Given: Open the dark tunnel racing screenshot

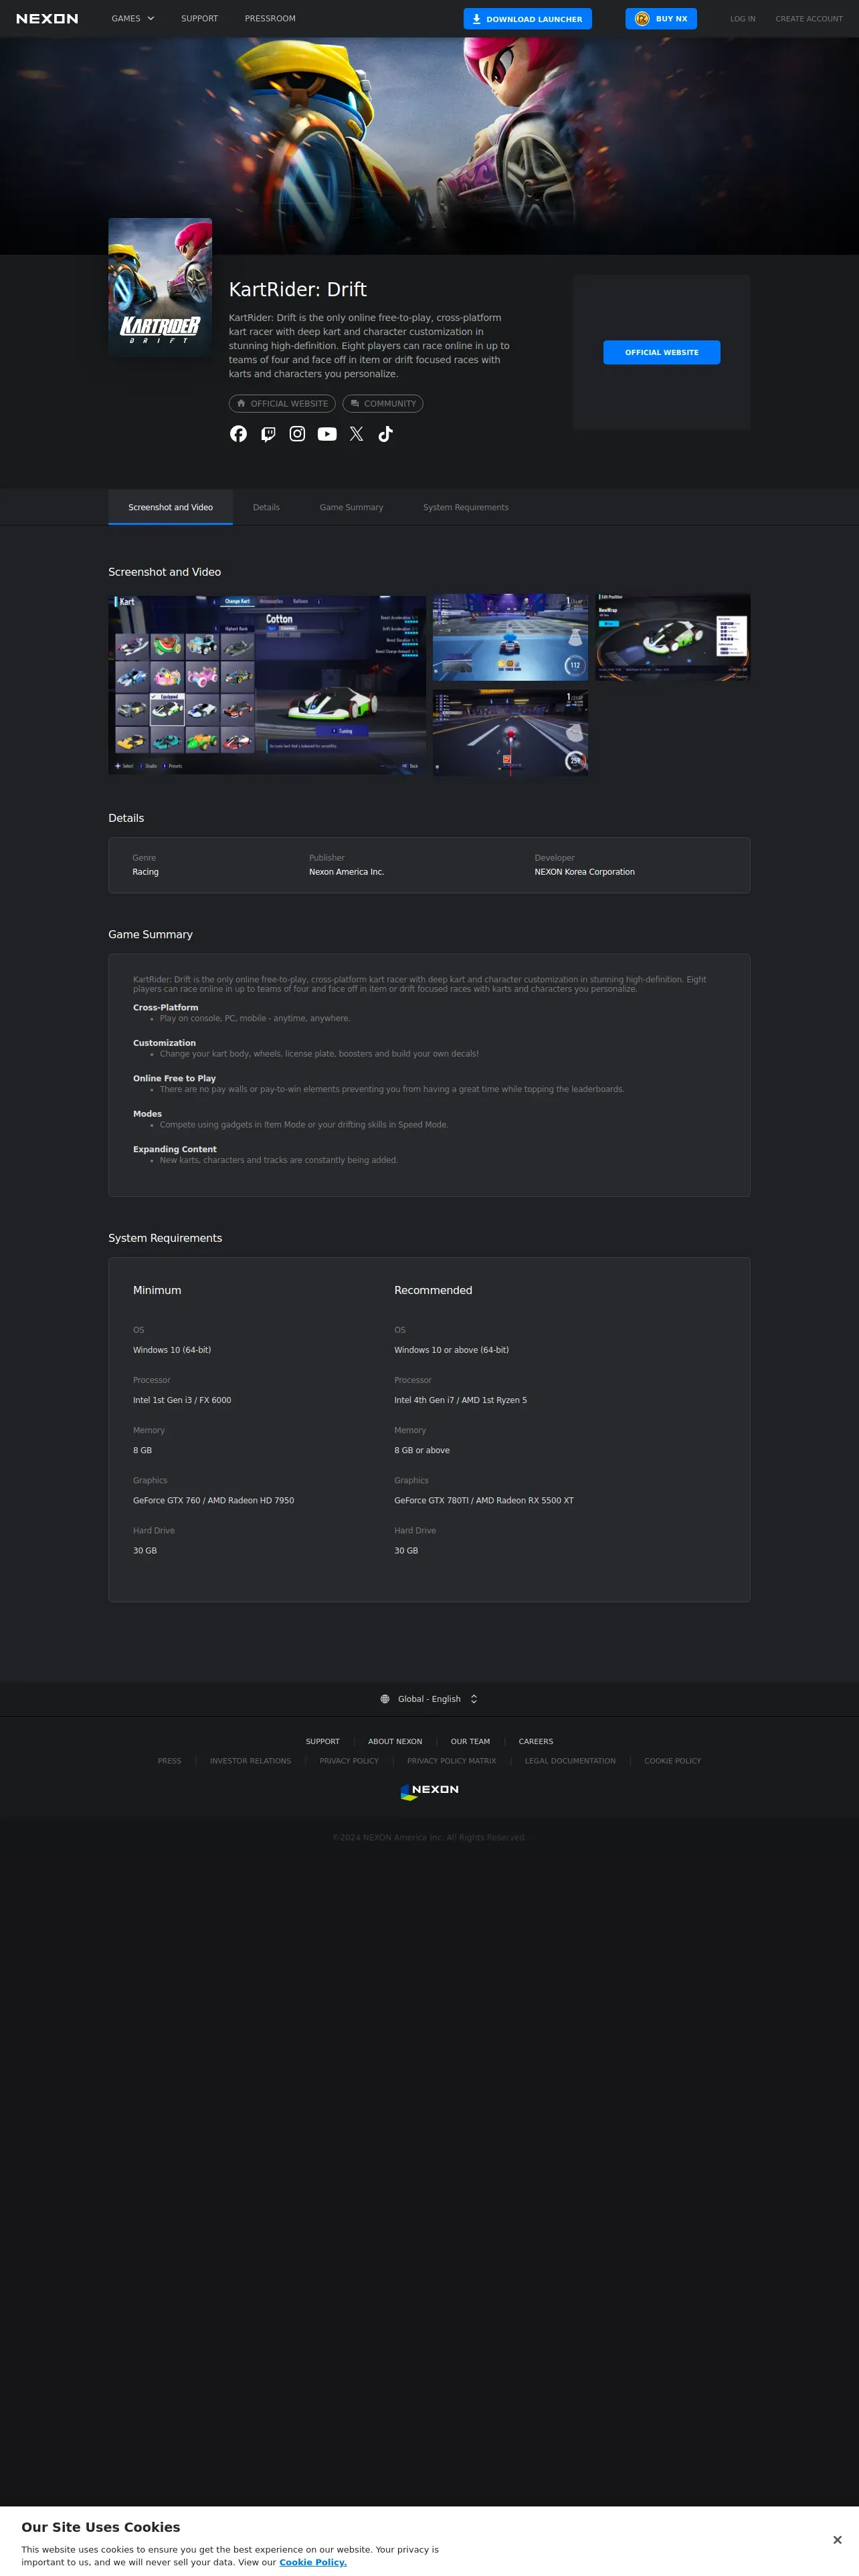Looking at the screenshot, I should 510,733.
